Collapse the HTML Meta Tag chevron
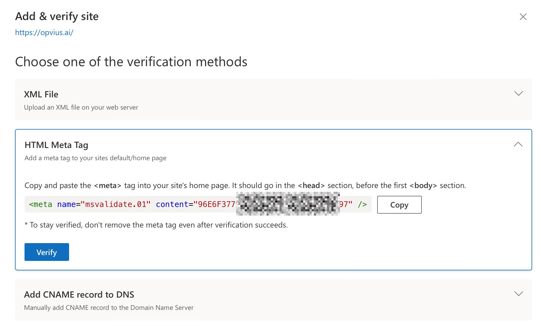 point(518,144)
